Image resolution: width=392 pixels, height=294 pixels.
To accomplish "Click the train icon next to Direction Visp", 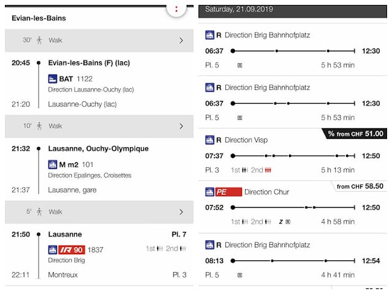I will coord(209,140).
